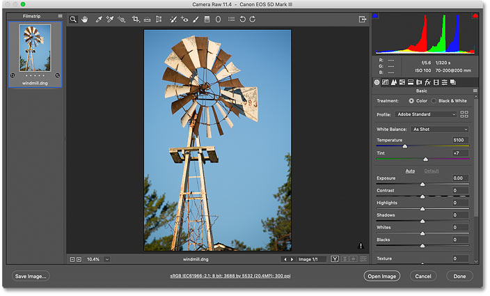Viewport: 490px width, 296px height.
Task: Click the Open Image button
Action: 382,276
